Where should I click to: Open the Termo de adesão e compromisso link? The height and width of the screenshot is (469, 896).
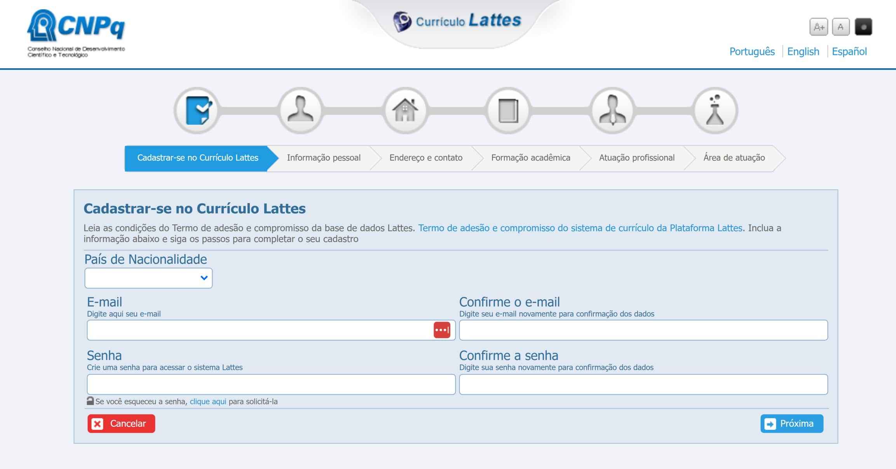[580, 228]
